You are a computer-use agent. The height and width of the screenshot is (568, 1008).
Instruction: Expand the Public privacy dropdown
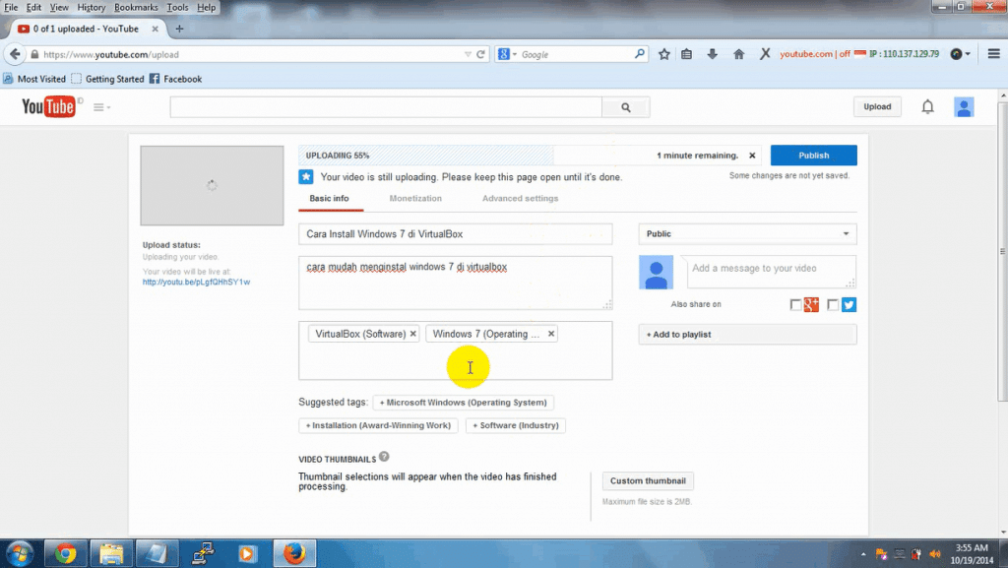point(747,234)
